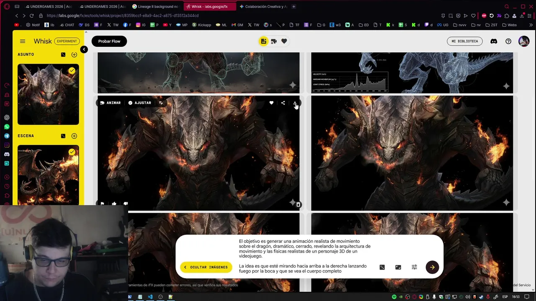Viewport: 536px width, 301px height.
Task: Open the Notif bookmark
Action: tap(33, 25)
